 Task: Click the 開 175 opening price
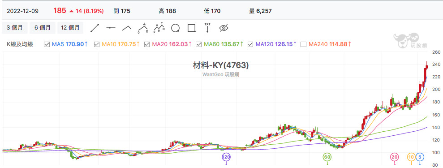(x=122, y=11)
